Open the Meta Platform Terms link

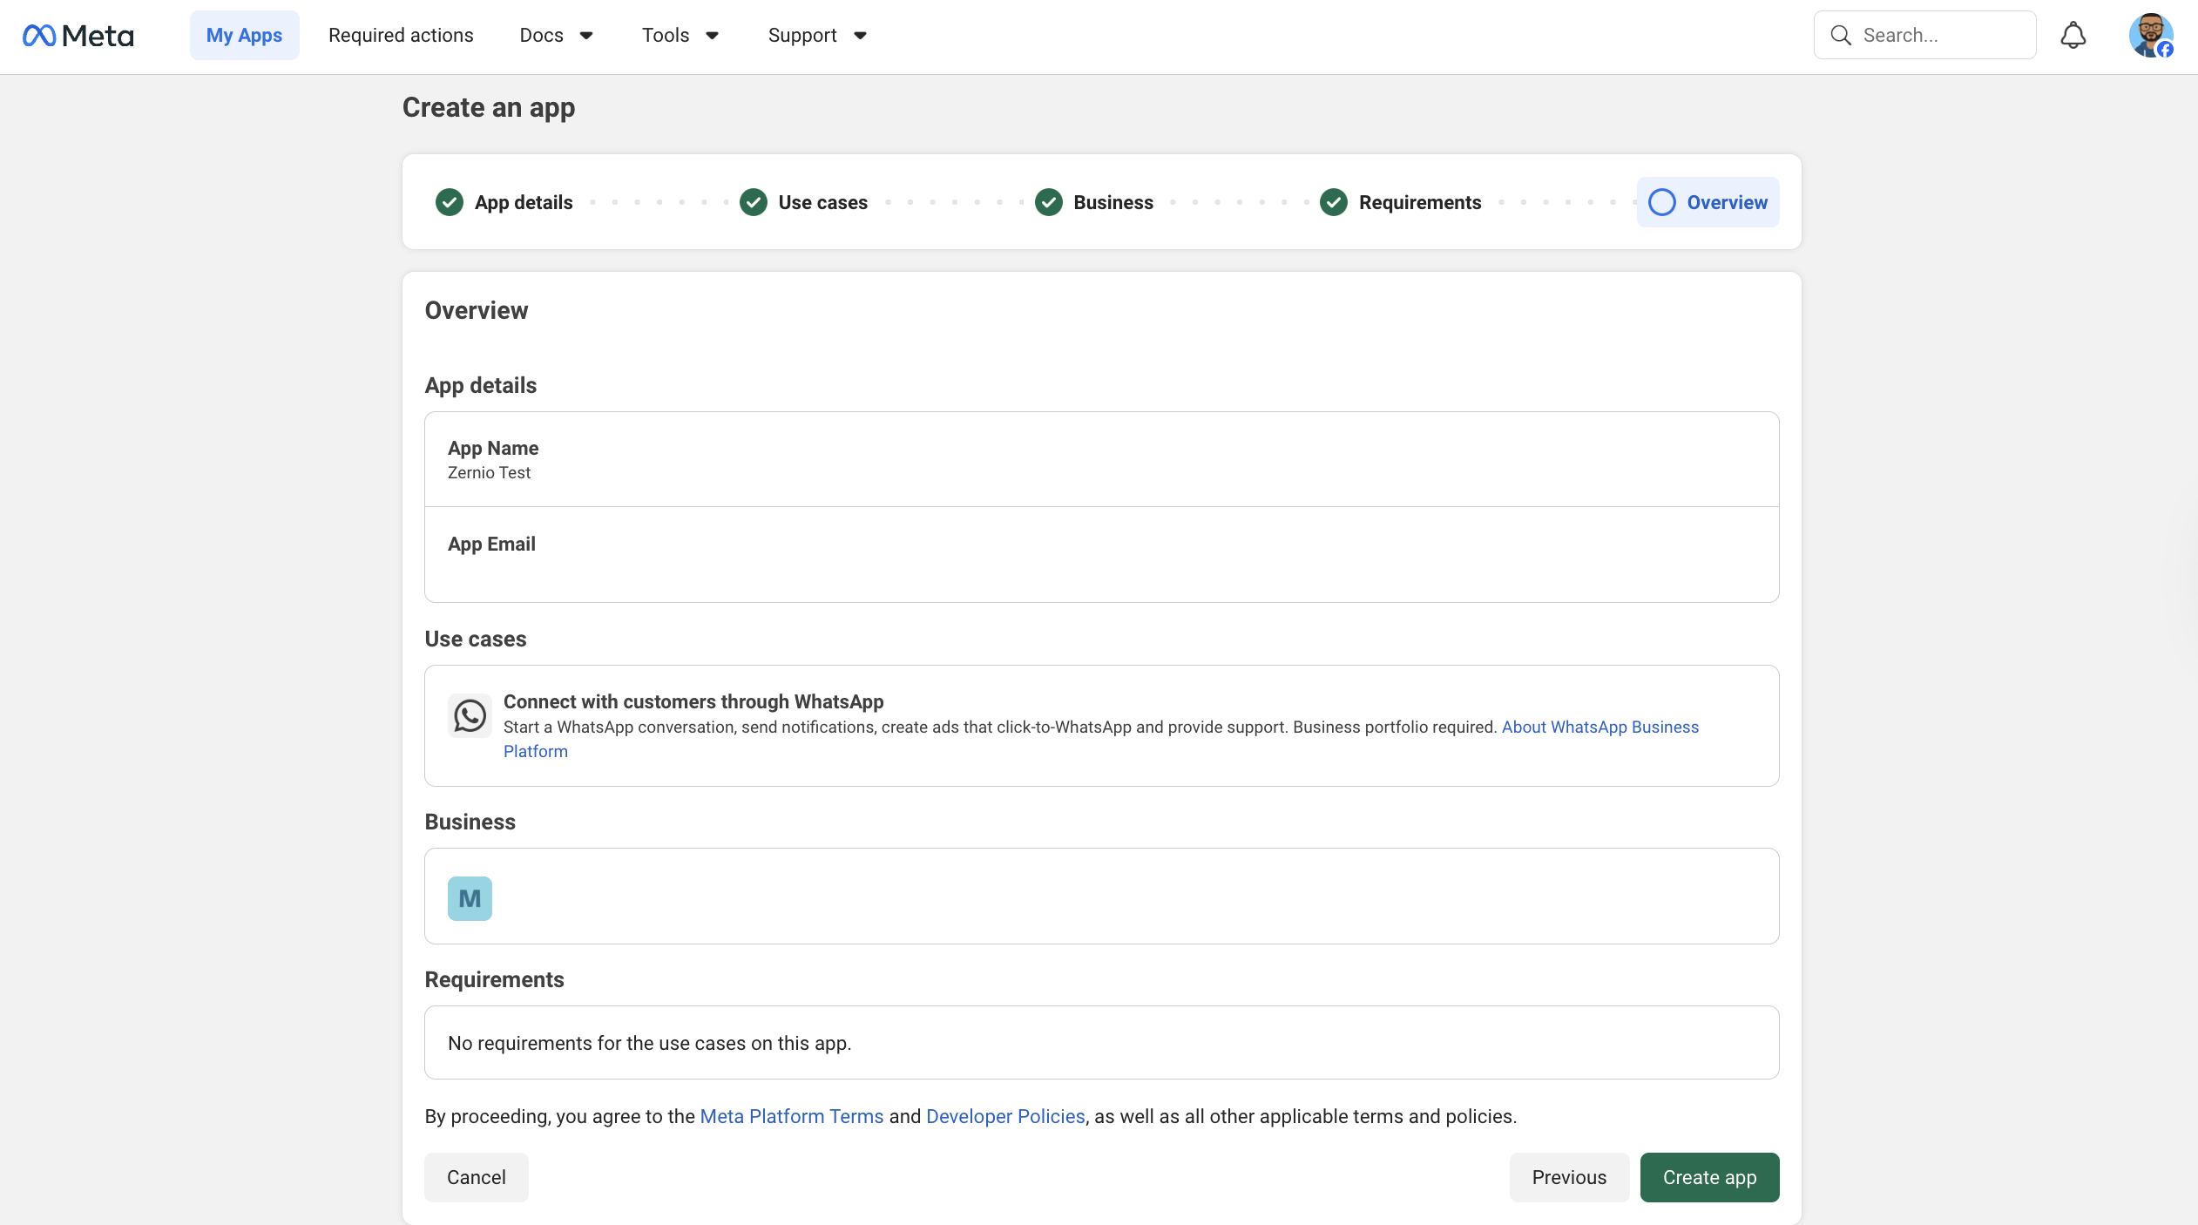[x=791, y=1116]
